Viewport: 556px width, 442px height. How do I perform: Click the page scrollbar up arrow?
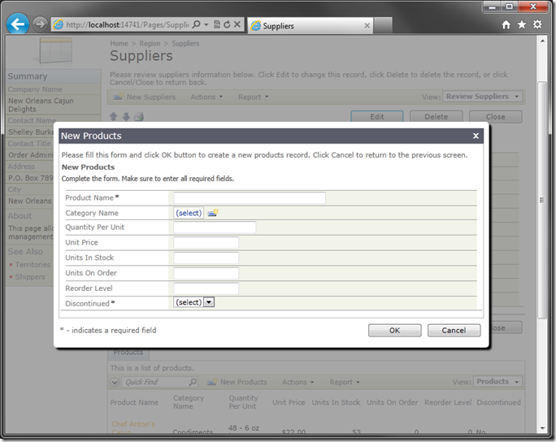pos(542,41)
